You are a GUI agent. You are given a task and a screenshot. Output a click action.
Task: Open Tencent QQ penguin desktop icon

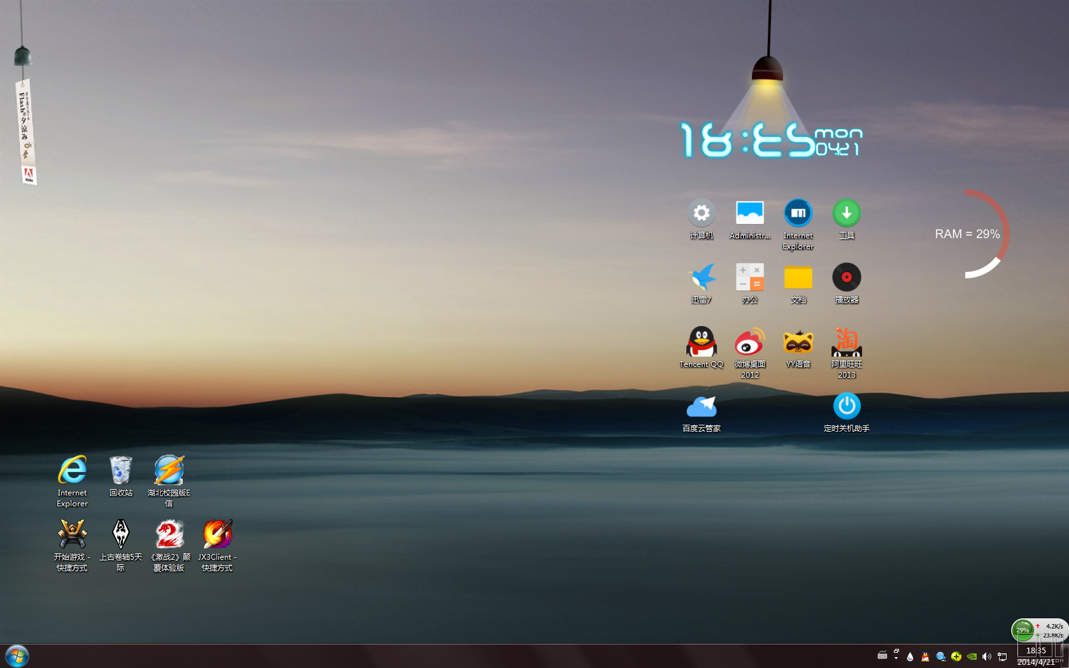(x=701, y=343)
